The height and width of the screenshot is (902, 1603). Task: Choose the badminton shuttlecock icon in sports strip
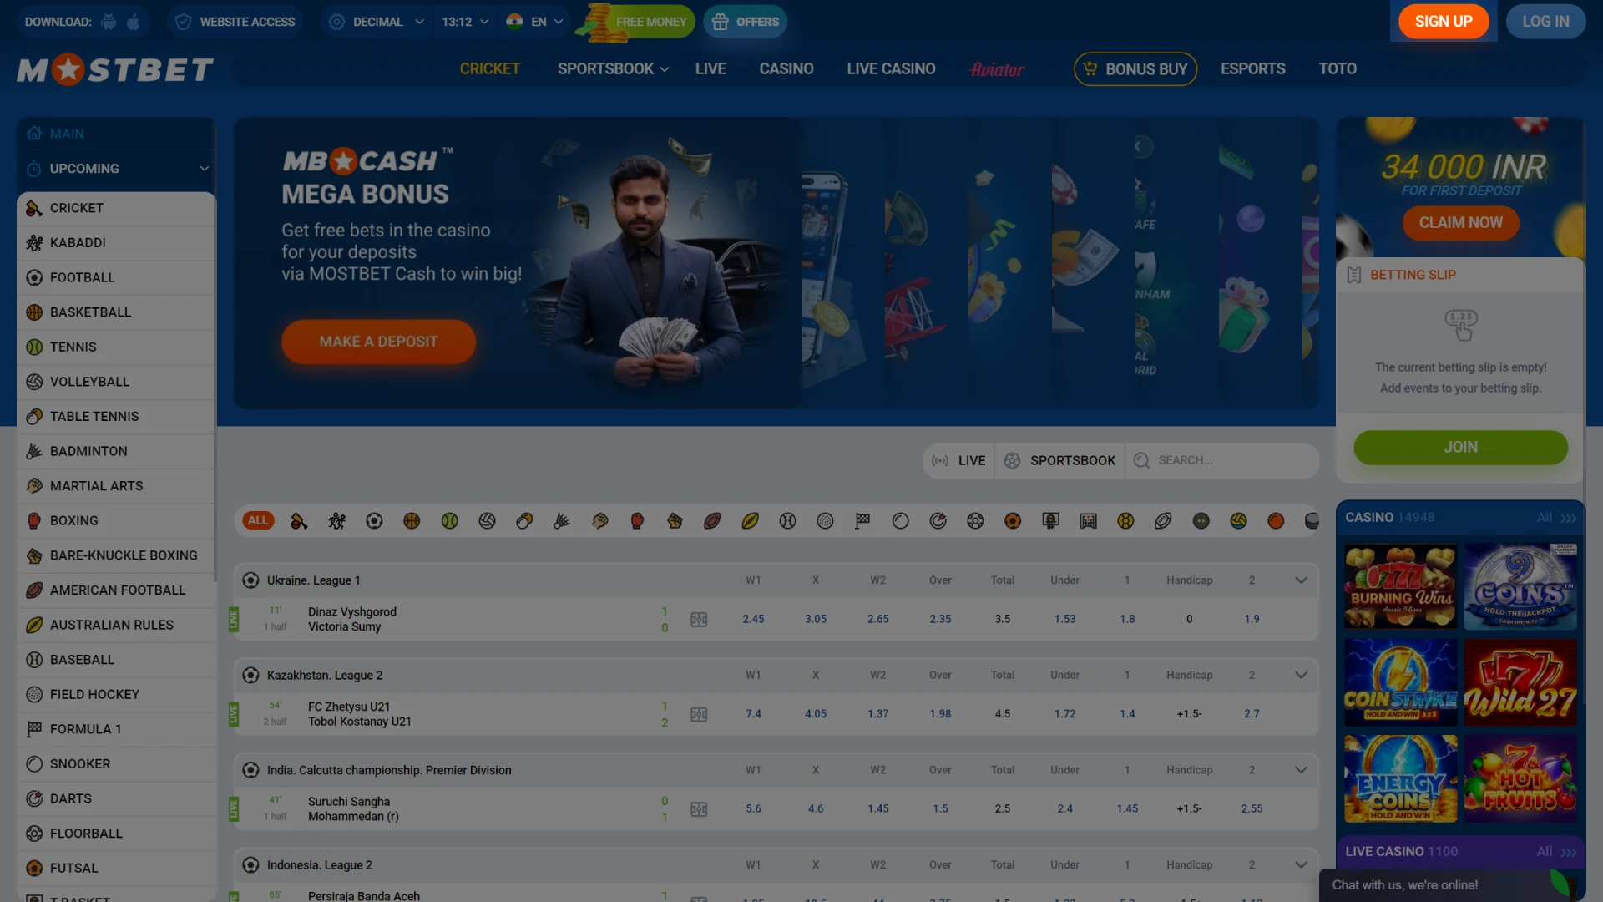click(562, 521)
